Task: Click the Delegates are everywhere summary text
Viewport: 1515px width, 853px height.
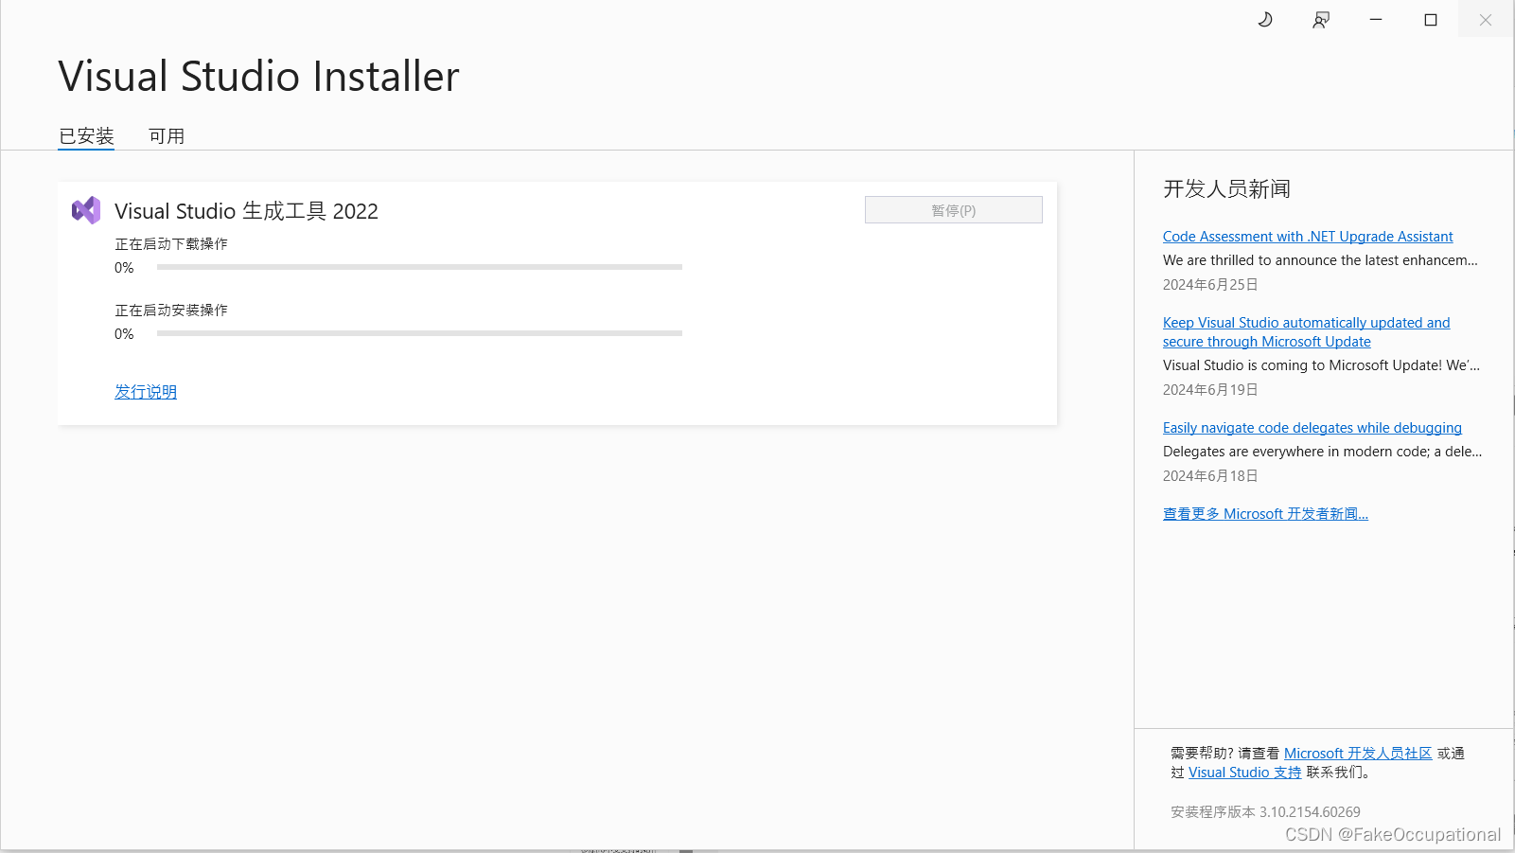Action: click(1322, 452)
